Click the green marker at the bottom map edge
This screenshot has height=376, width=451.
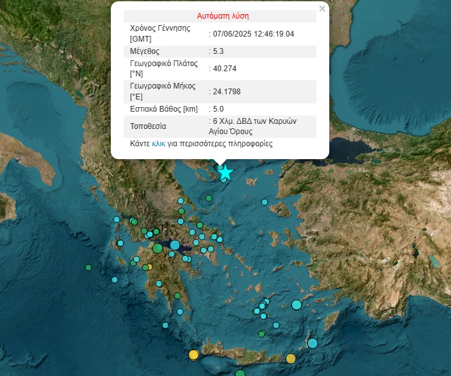click(240, 373)
